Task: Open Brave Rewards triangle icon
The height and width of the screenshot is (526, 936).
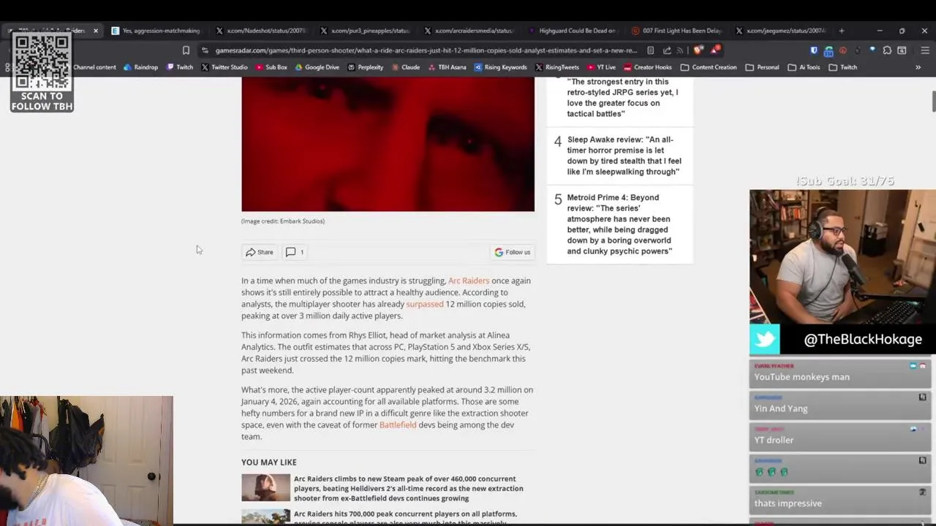Action: click(715, 50)
